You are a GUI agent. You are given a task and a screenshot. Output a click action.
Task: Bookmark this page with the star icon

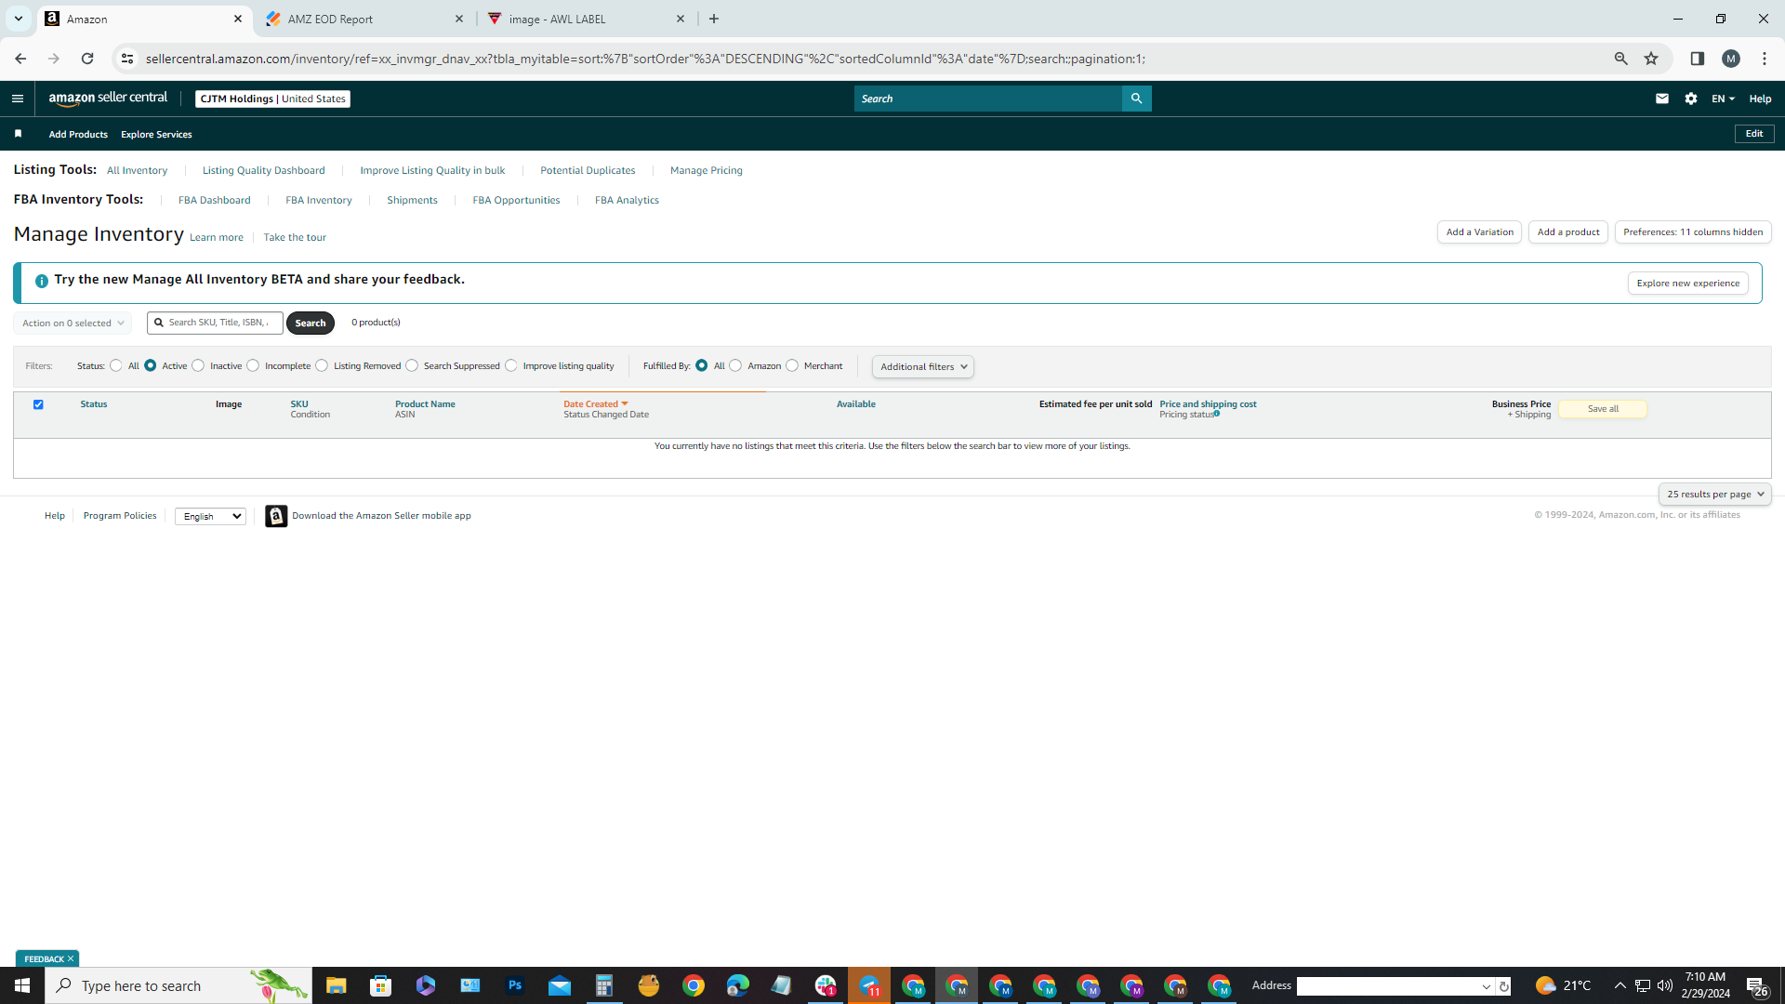point(1651,59)
